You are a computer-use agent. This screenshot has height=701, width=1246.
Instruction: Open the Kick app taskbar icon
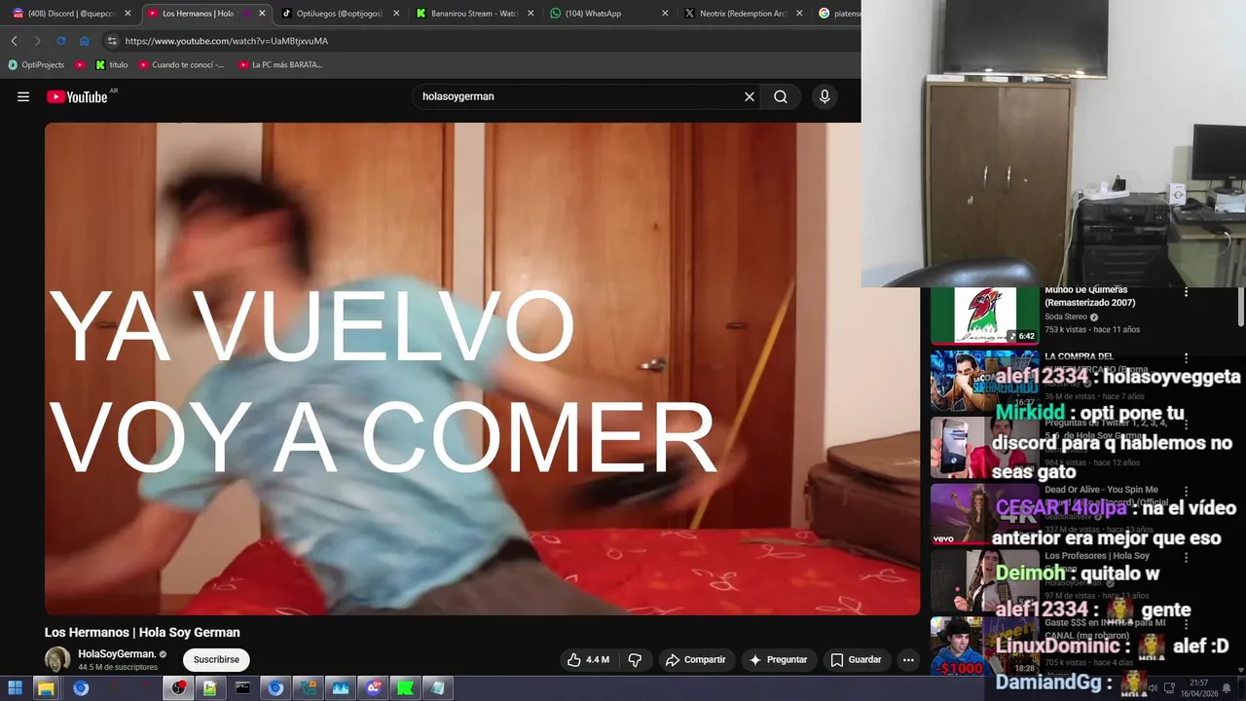coord(404,688)
